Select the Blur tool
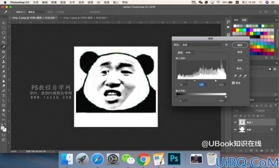Image resolution: width=279 pixels, height=168 pixels. coord(4,81)
